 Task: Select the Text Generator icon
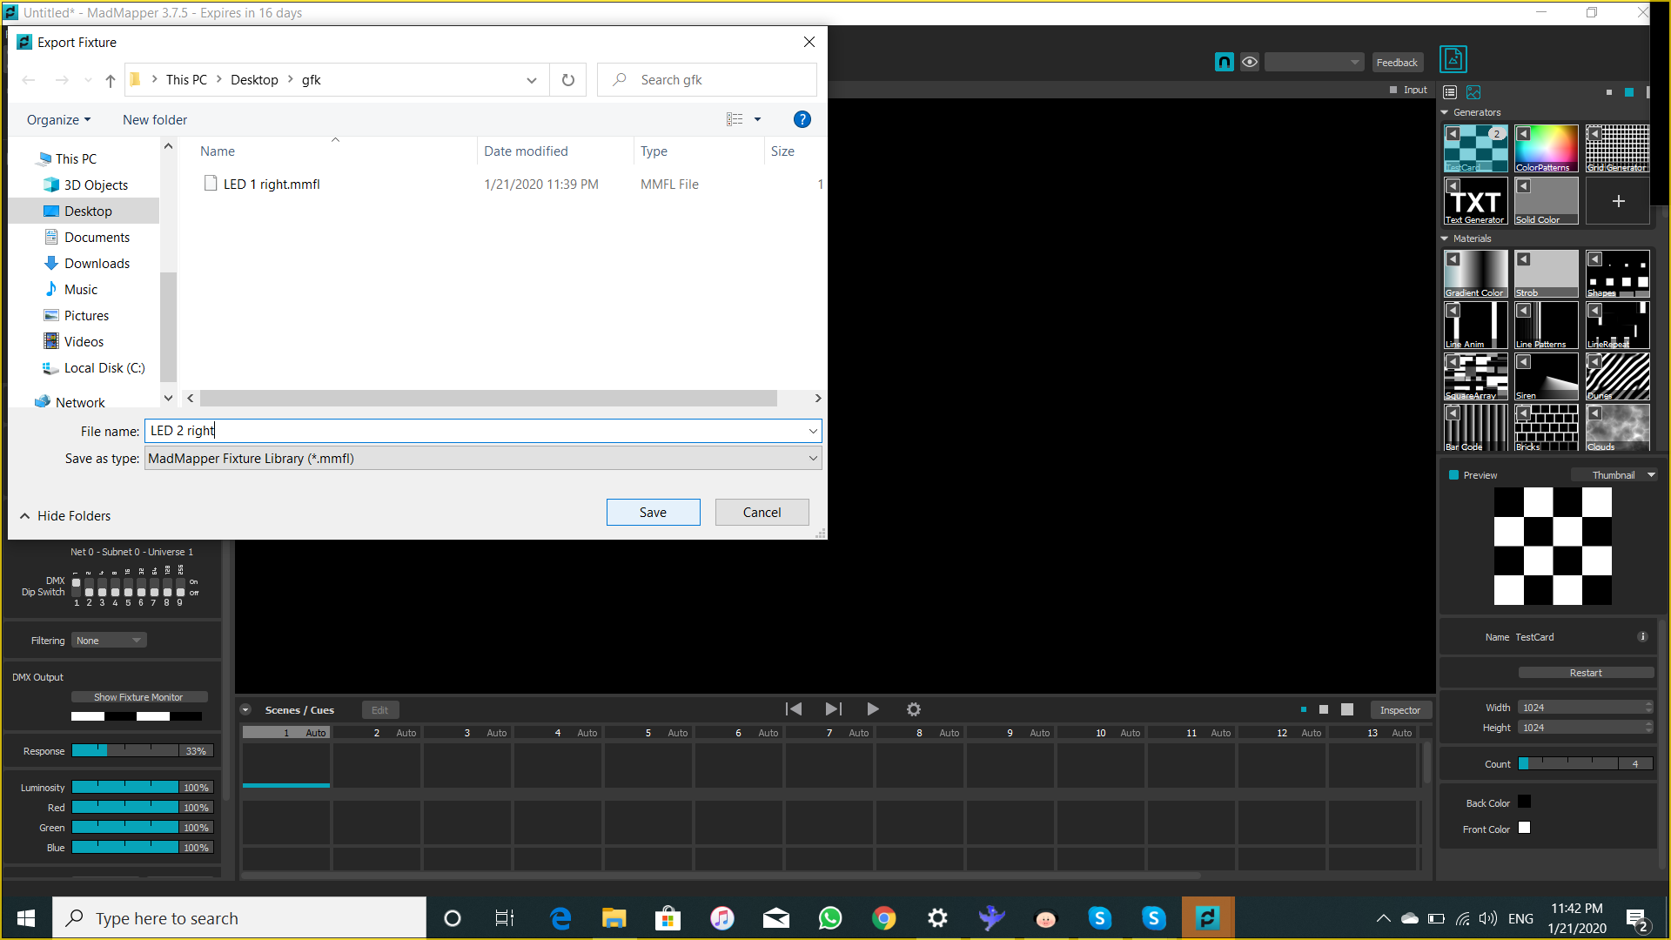(x=1475, y=201)
